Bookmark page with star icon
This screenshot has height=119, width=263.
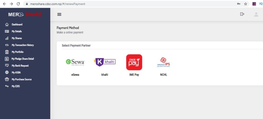click(x=246, y=4)
